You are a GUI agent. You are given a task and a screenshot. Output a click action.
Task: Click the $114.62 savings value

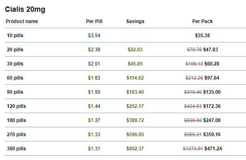[135, 78]
